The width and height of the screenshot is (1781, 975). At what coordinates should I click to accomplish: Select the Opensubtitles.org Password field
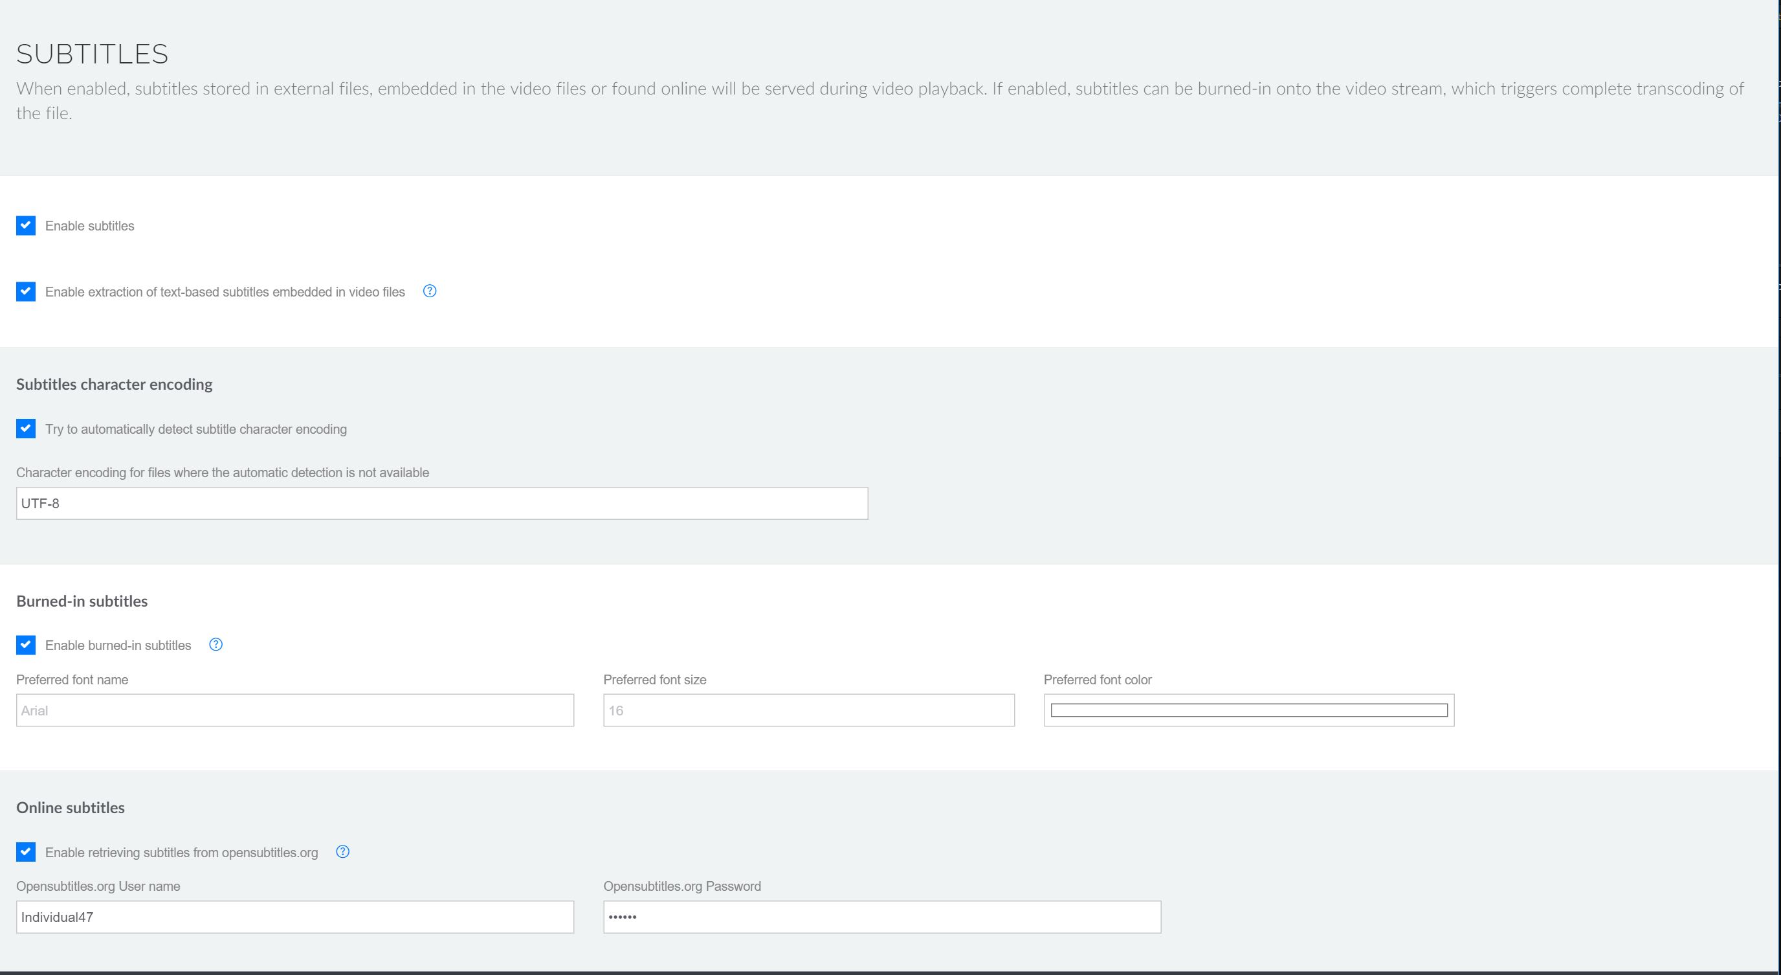881,917
